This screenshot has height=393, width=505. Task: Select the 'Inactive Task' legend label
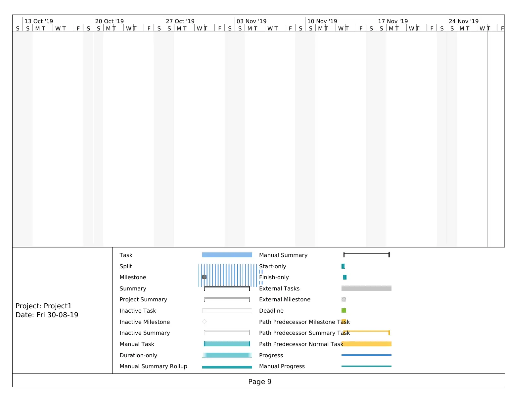[138, 311]
